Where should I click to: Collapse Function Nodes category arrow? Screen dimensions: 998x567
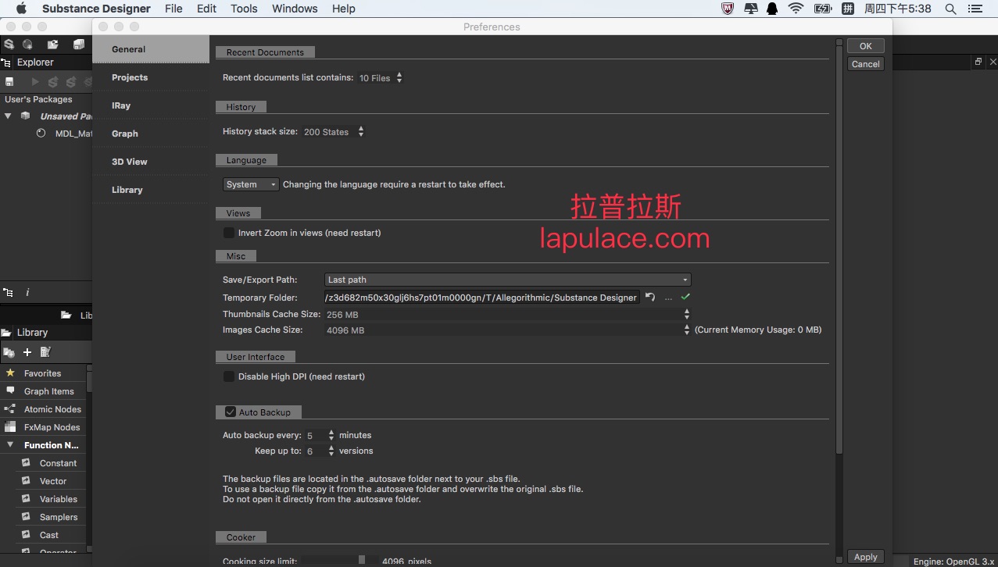click(x=9, y=445)
